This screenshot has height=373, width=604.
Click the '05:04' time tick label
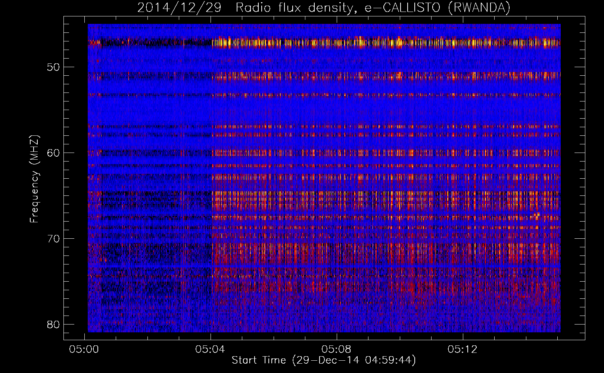210,350
